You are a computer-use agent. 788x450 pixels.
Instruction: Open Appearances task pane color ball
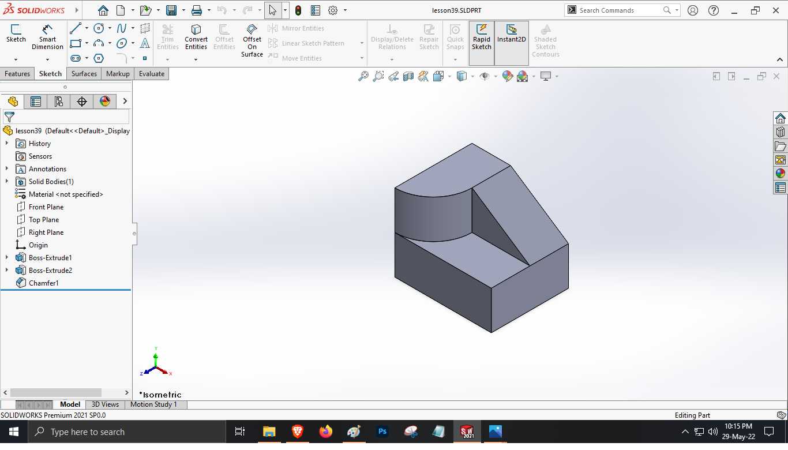coord(781,174)
